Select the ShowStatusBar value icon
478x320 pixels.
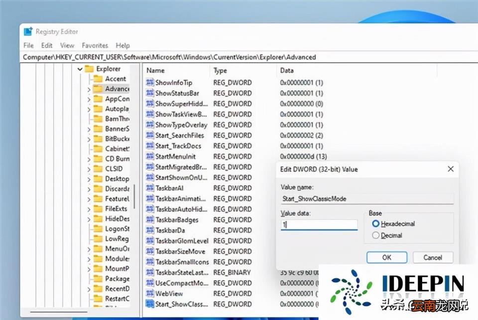(x=150, y=93)
